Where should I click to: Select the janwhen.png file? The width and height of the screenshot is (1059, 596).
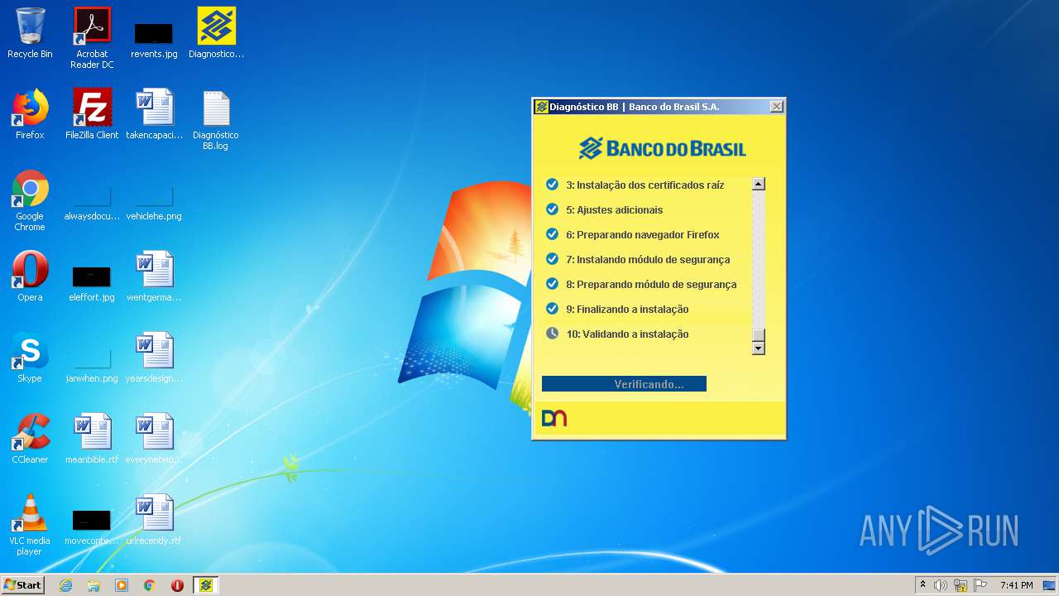tap(92, 366)
